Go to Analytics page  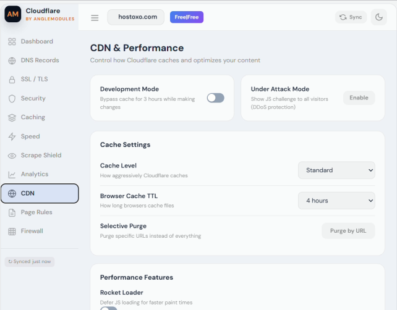click(40, 174)
